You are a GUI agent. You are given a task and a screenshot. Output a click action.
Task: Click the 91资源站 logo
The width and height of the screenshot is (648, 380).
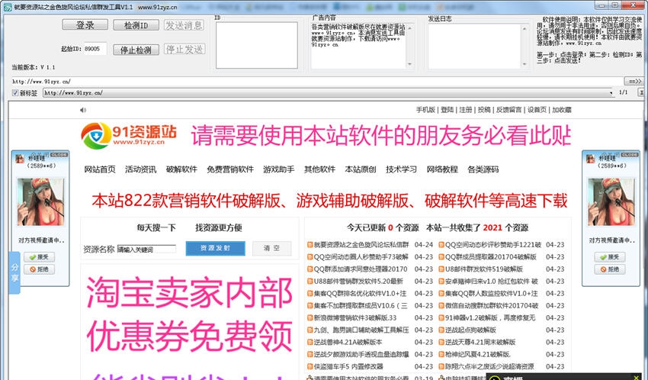(x=129, y=135)
